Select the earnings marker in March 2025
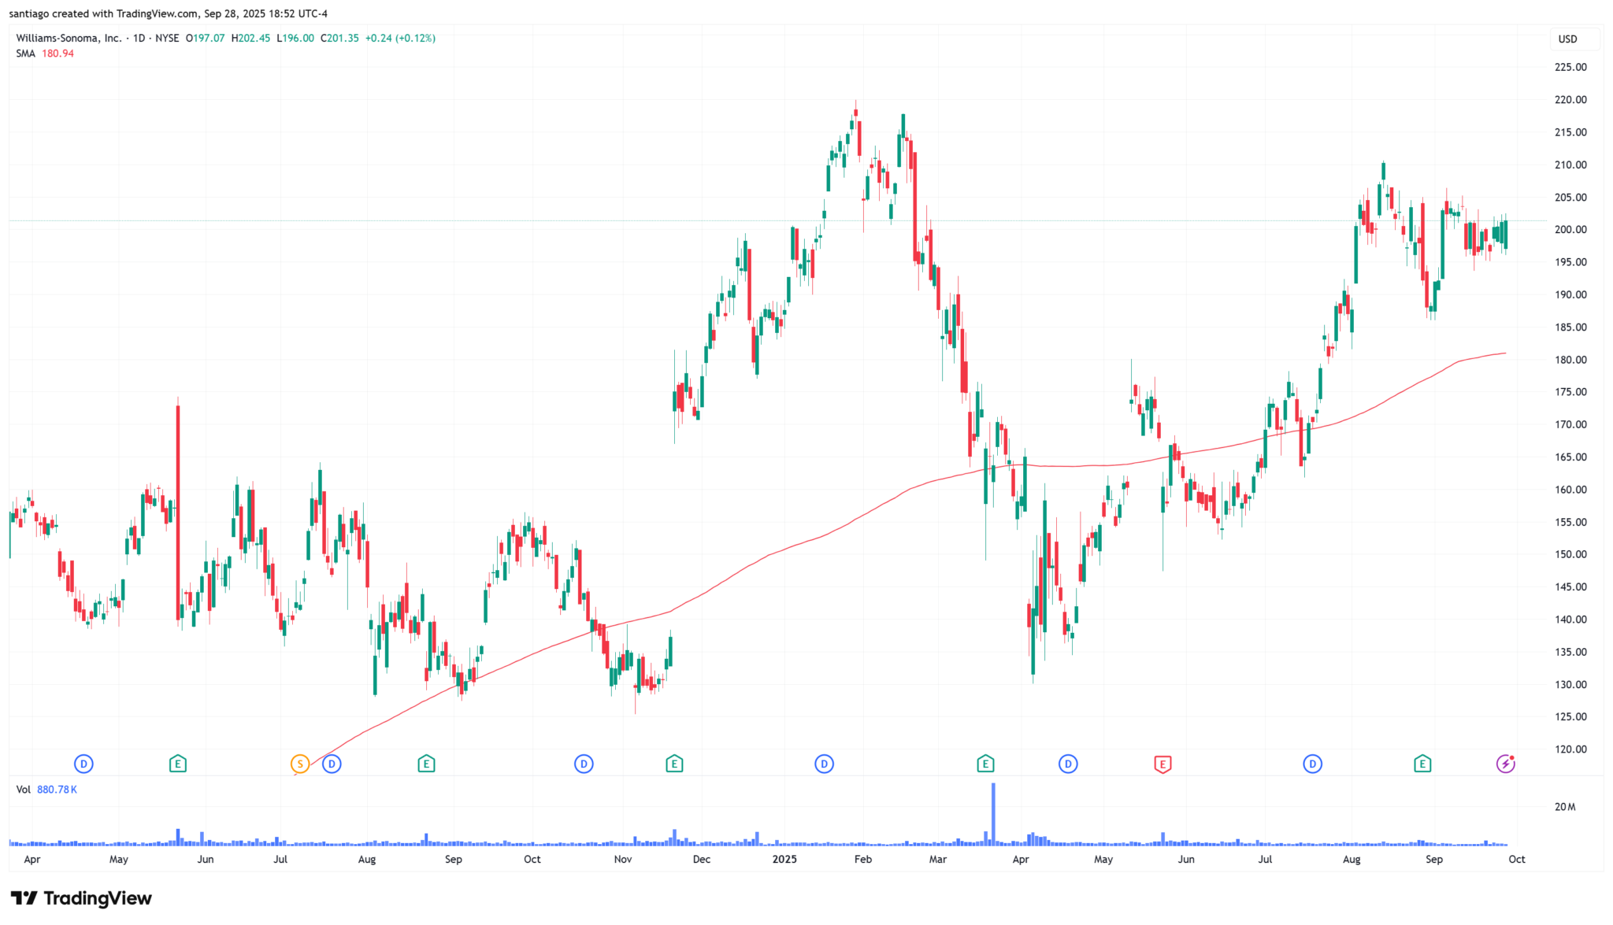The height and width of the screenshot is (925, 1613). pyautogui.click(x=985, y=764)
